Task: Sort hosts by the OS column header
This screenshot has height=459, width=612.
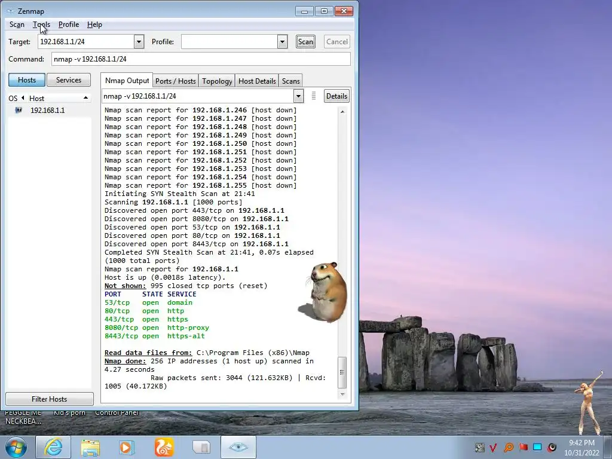Action: click(x=13, y=99)
